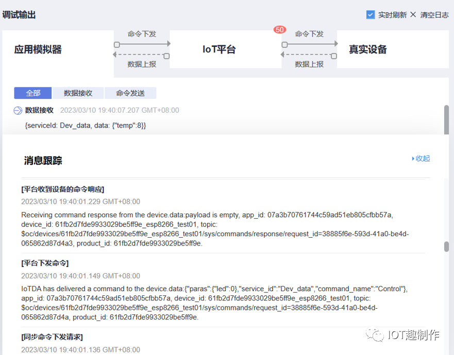The height and width of the screenshot is (355, 454).
Task: Select the 真实设备 block
Action: (x=368, y=49)
